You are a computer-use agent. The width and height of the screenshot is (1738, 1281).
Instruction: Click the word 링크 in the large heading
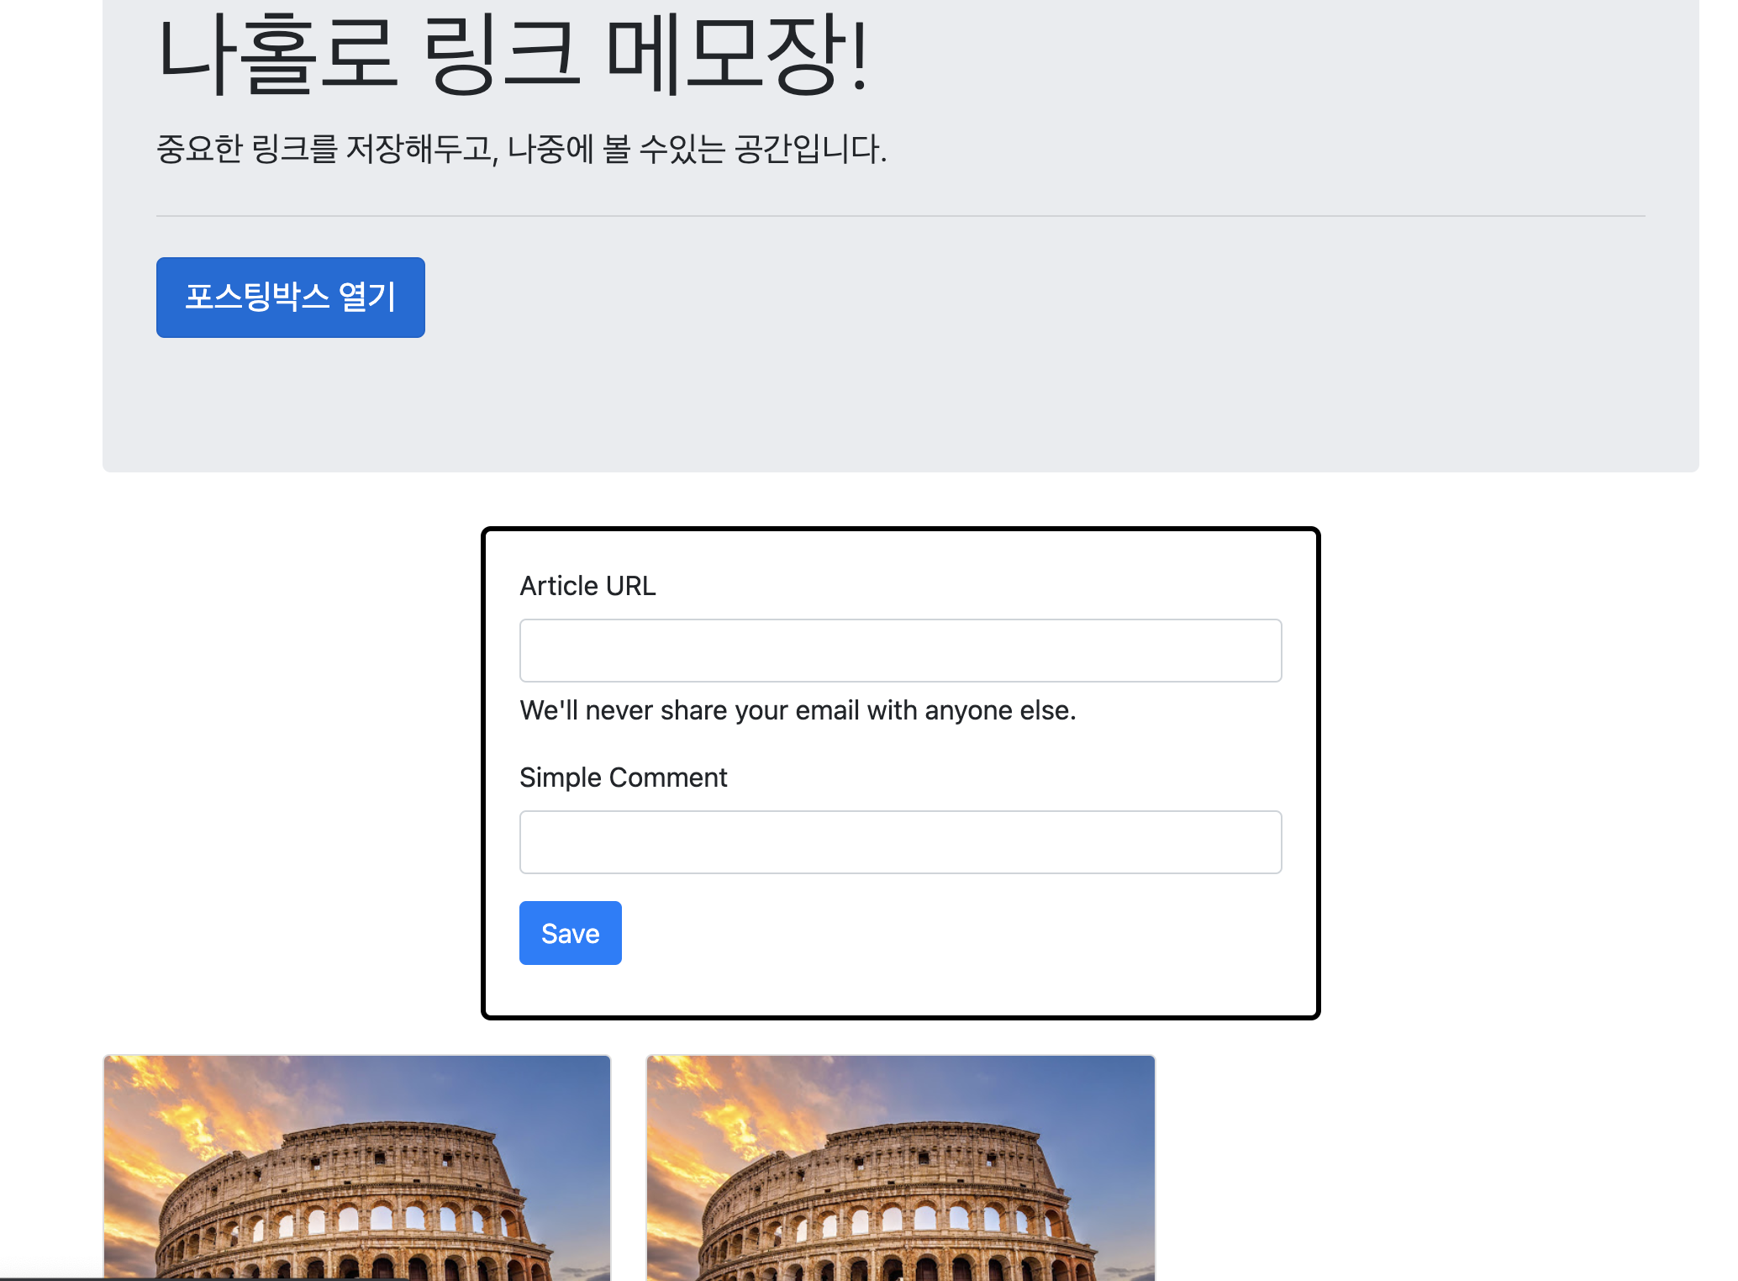pyautogui.click(x=502, y=55)
